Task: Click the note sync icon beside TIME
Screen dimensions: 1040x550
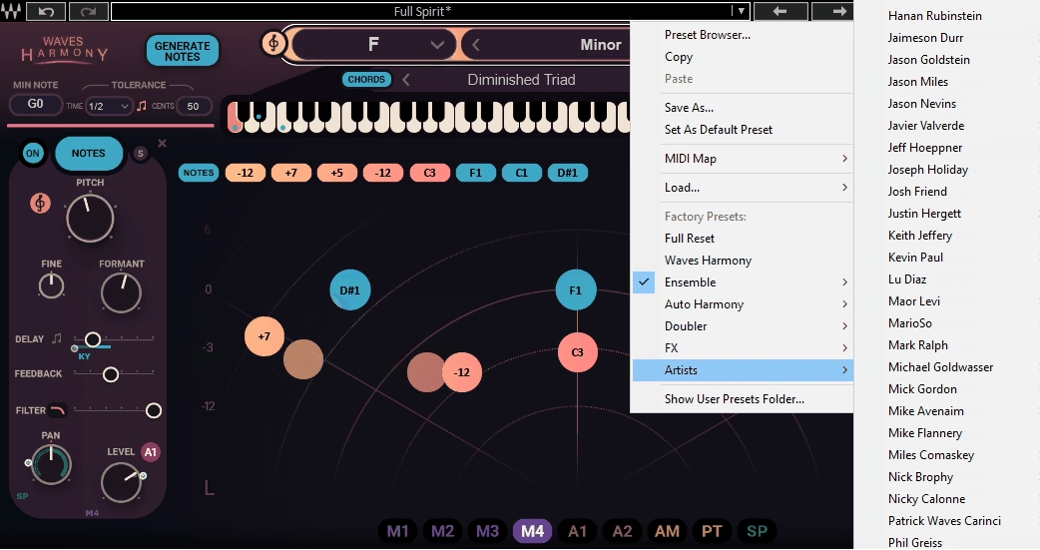Action: [x=142, y=106]
